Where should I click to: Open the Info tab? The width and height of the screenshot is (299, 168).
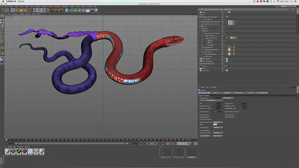point(216,93)
